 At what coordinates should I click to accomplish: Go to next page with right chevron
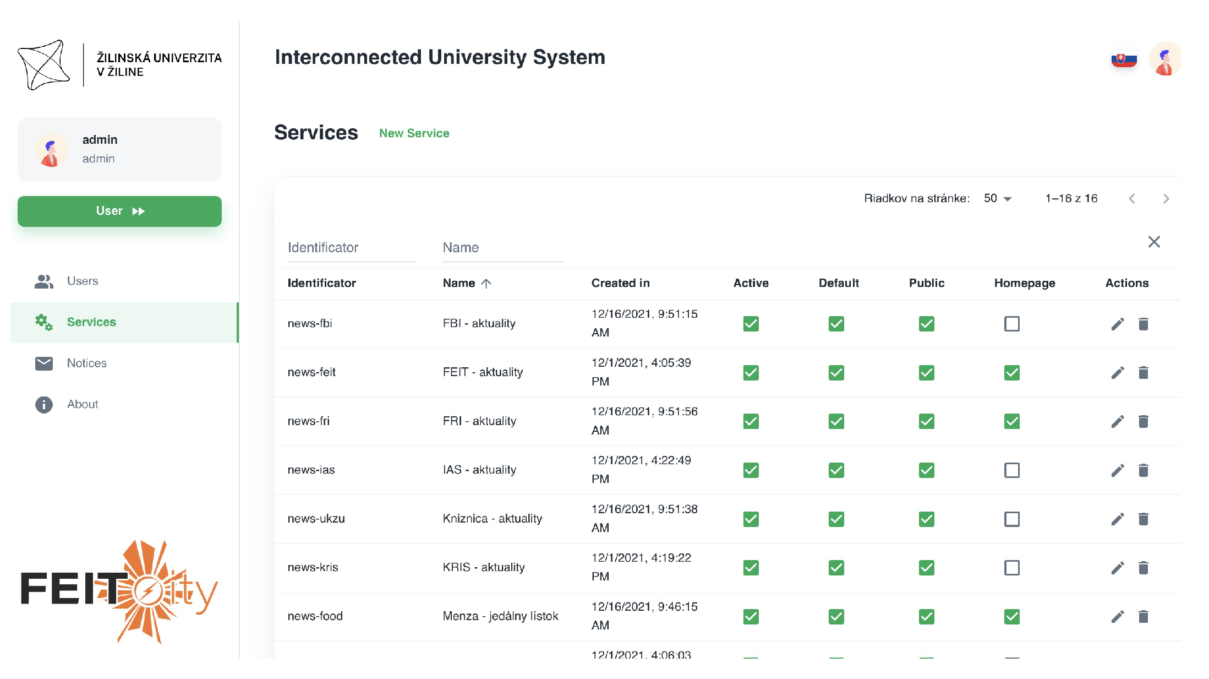(x=1166, y=199)
